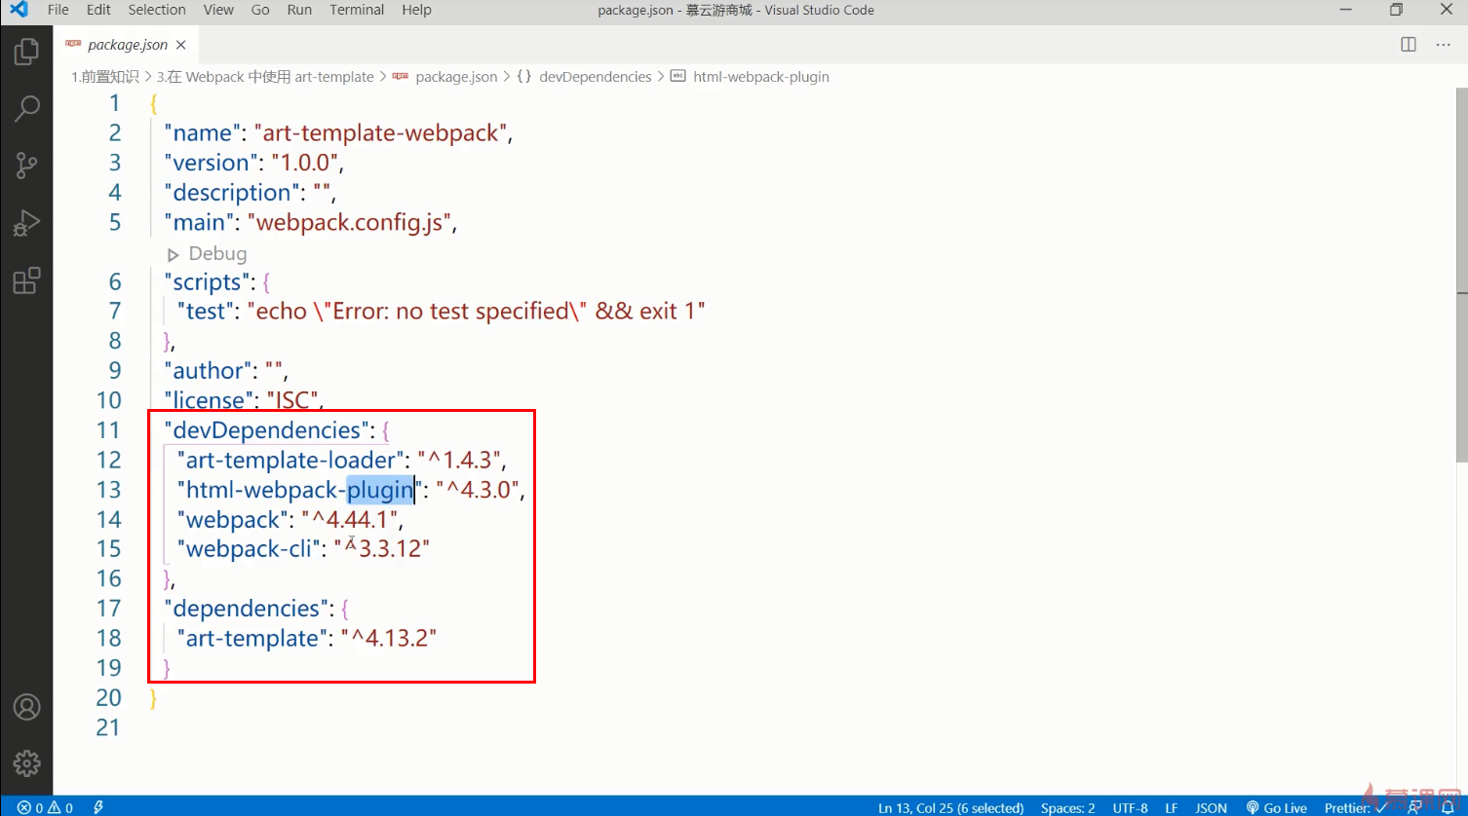Click the notifications bell icon
The height and width of the screenshot is (816, 1468).
tap(1448, 807)
